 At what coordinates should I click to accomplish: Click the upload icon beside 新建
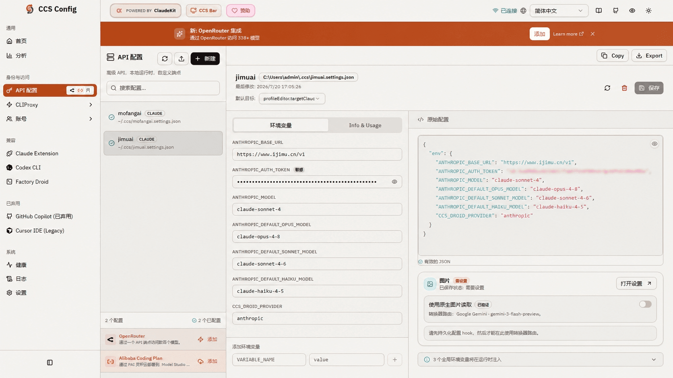(182, 59)
